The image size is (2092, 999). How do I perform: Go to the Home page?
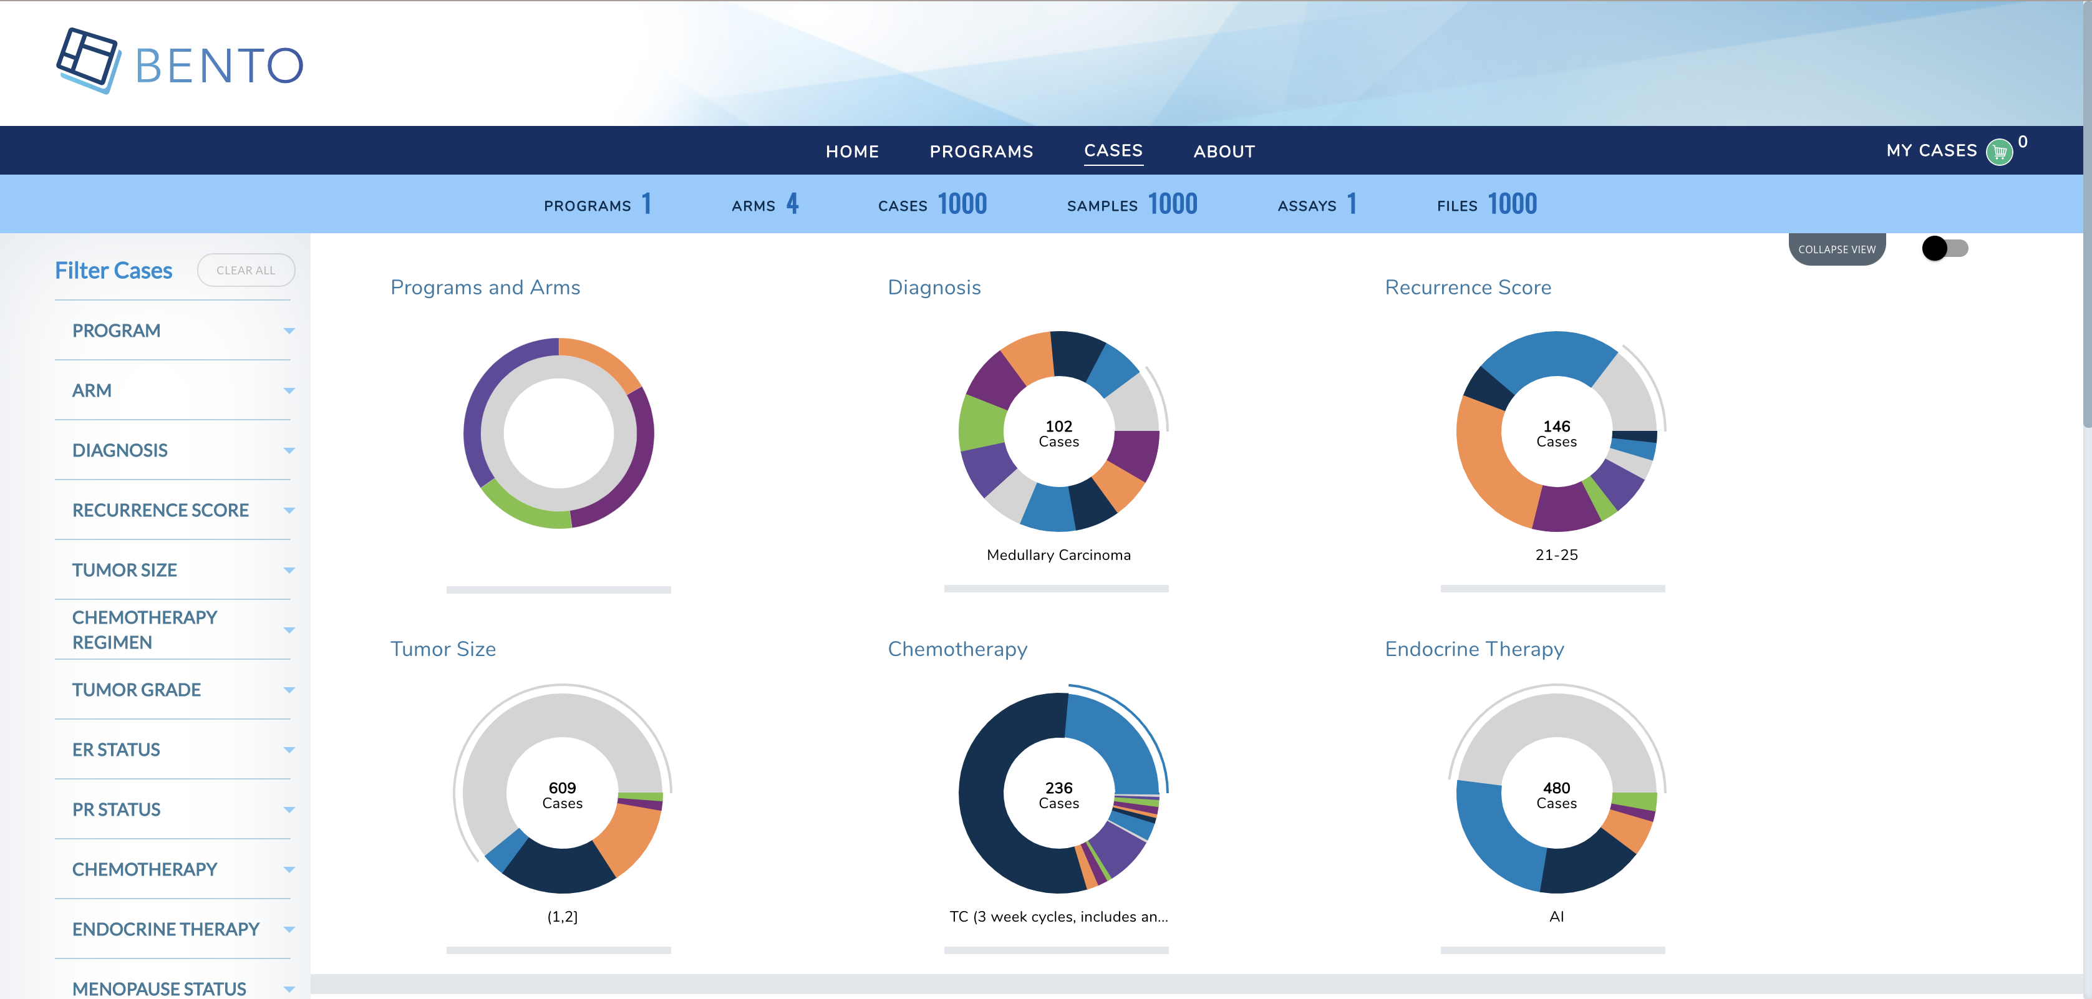pyautogui.click(x=852, y=151)
